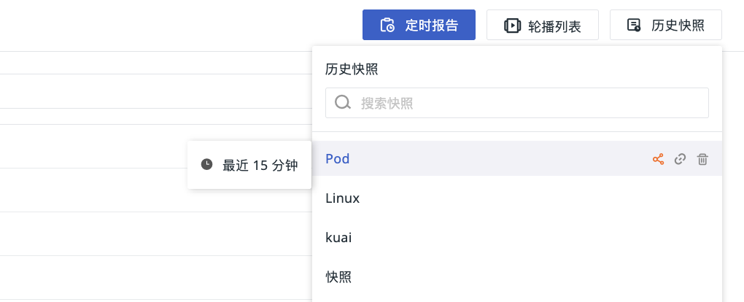Click the highlighted Pod row background

(516, 158)
